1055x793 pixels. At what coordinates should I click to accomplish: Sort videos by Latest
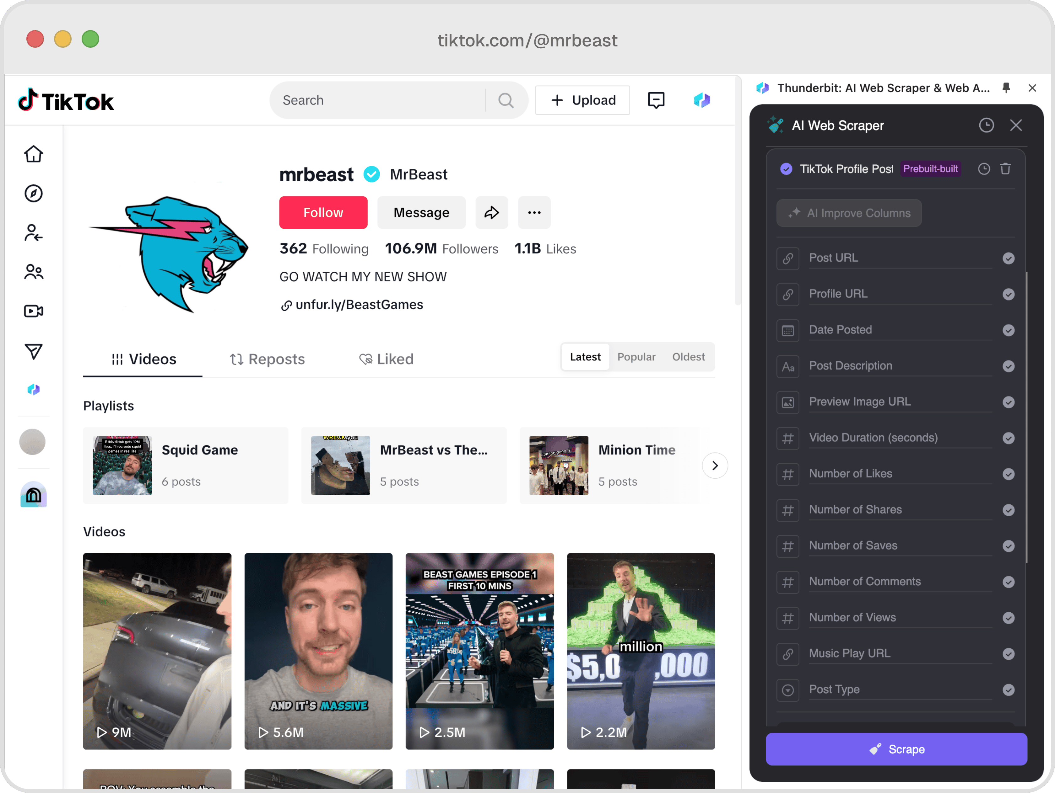pos(585,357)
